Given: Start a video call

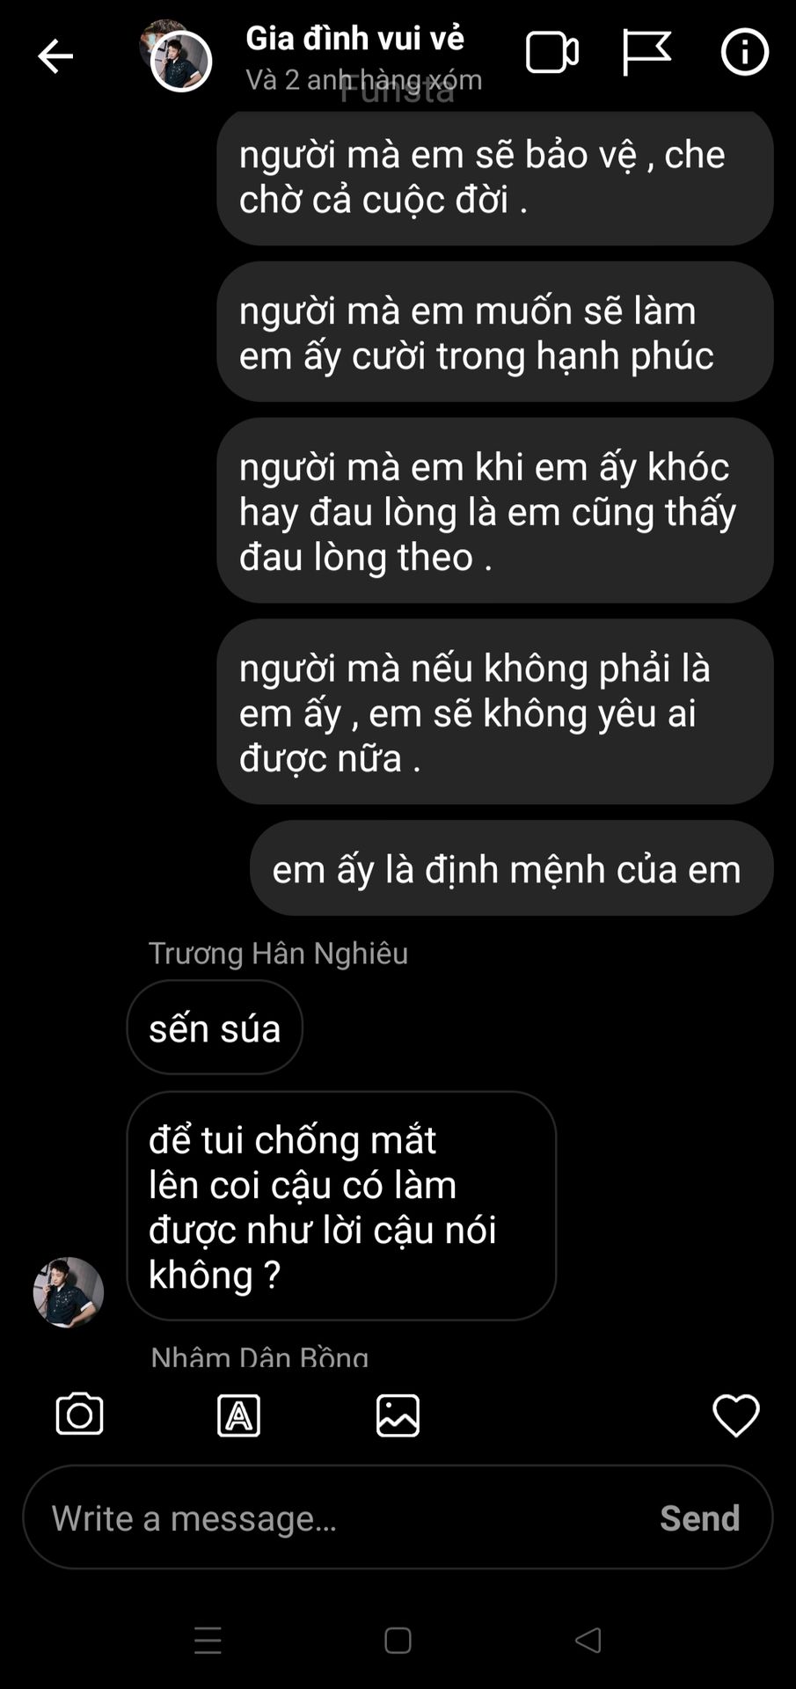Looking at the screenshot, I should tap(552, 53).
